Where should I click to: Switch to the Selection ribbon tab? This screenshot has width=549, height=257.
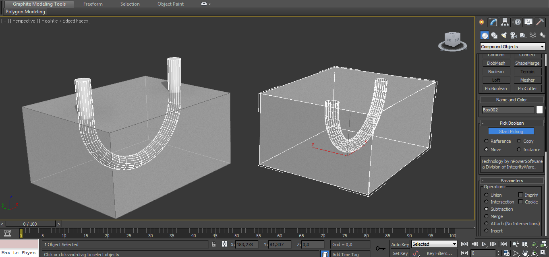(x=130, y=4)
